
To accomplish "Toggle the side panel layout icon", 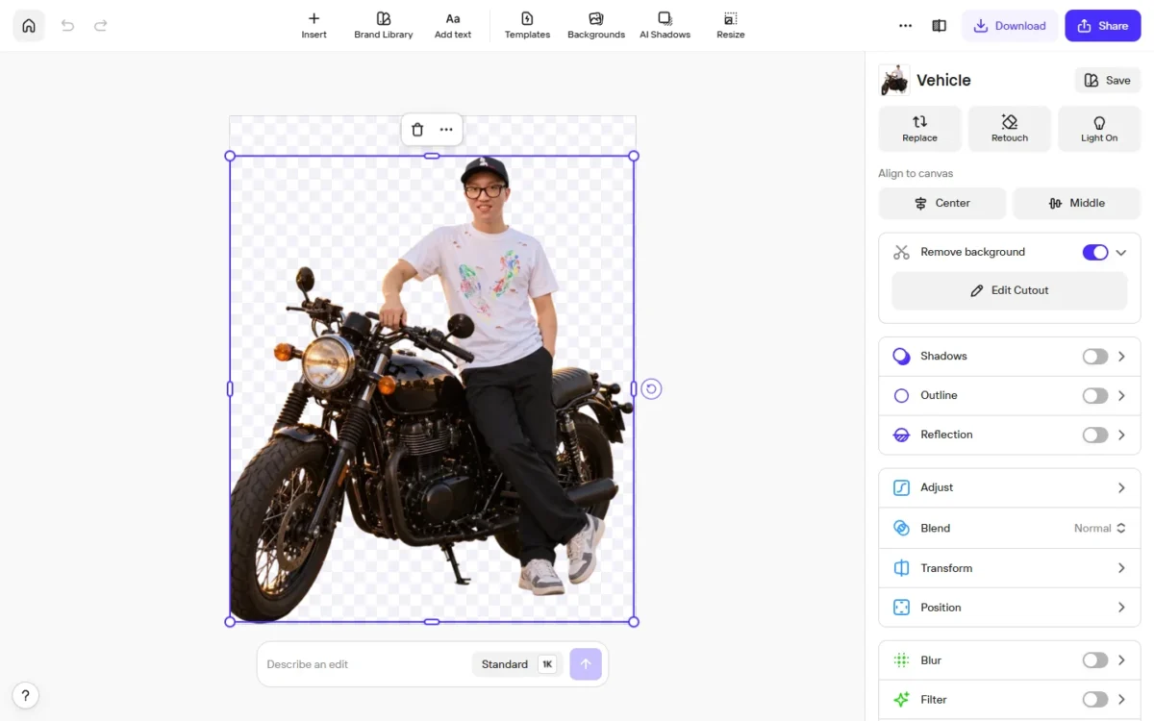I will 940,26.
